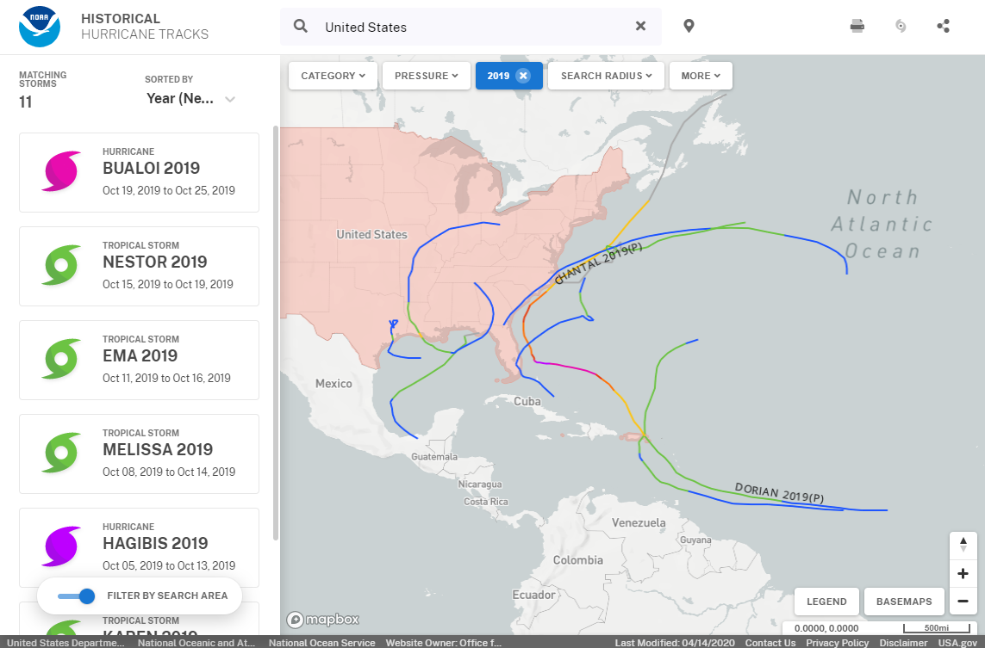Click the Melissa 2019 green storm icon
Viewport: 985px width, 648px height.
pyautogui.click(x=61, y=453)
